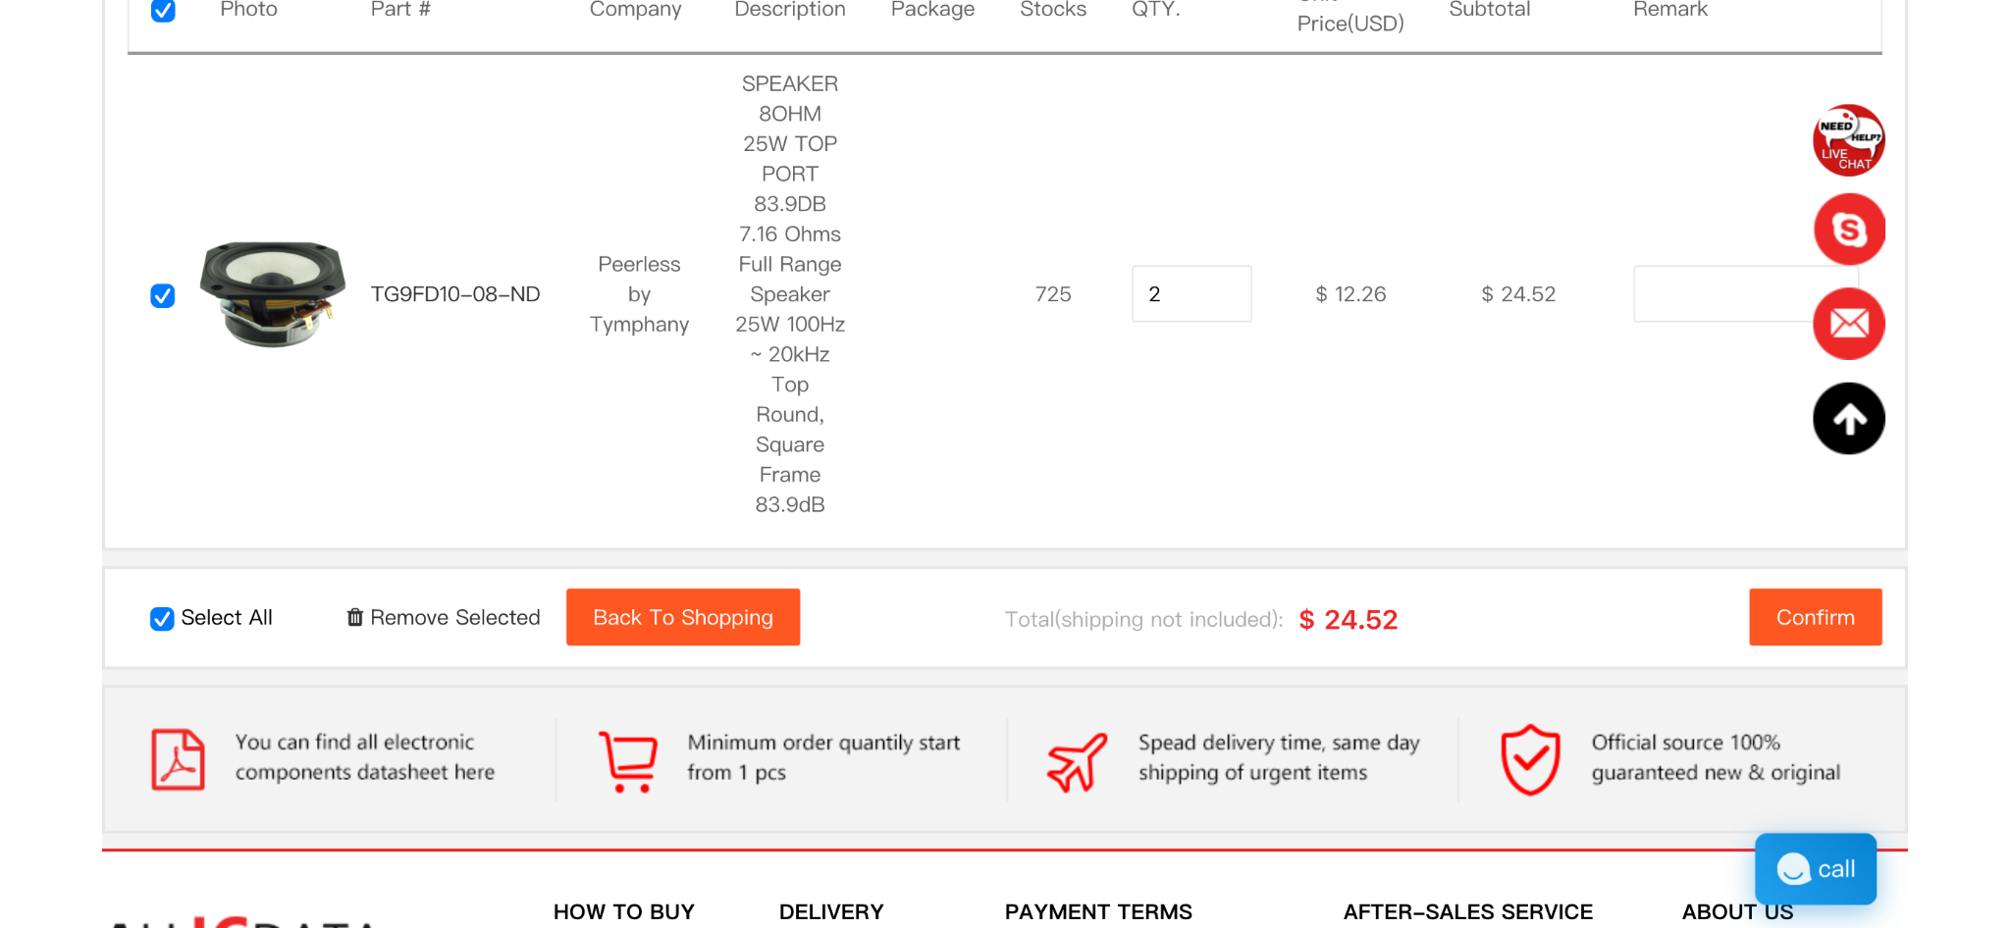Viewport: 2010px width, 928px height.
Task: Uncheck the TG9FD10-08-ND item checkbox
Action: pos(163,295)
